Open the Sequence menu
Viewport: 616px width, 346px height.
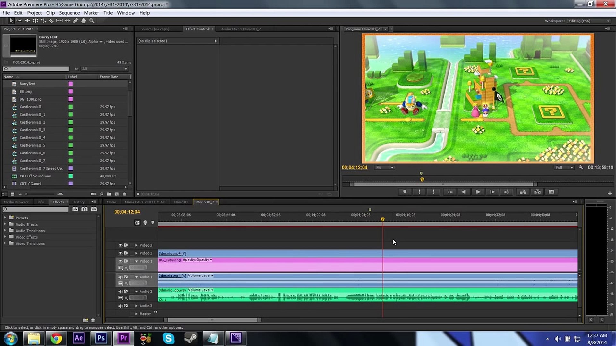point(69,13)
